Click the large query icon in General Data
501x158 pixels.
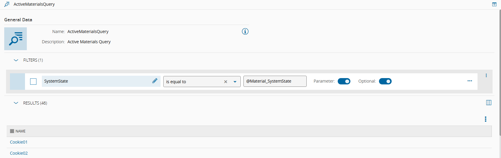pos(16,39)
